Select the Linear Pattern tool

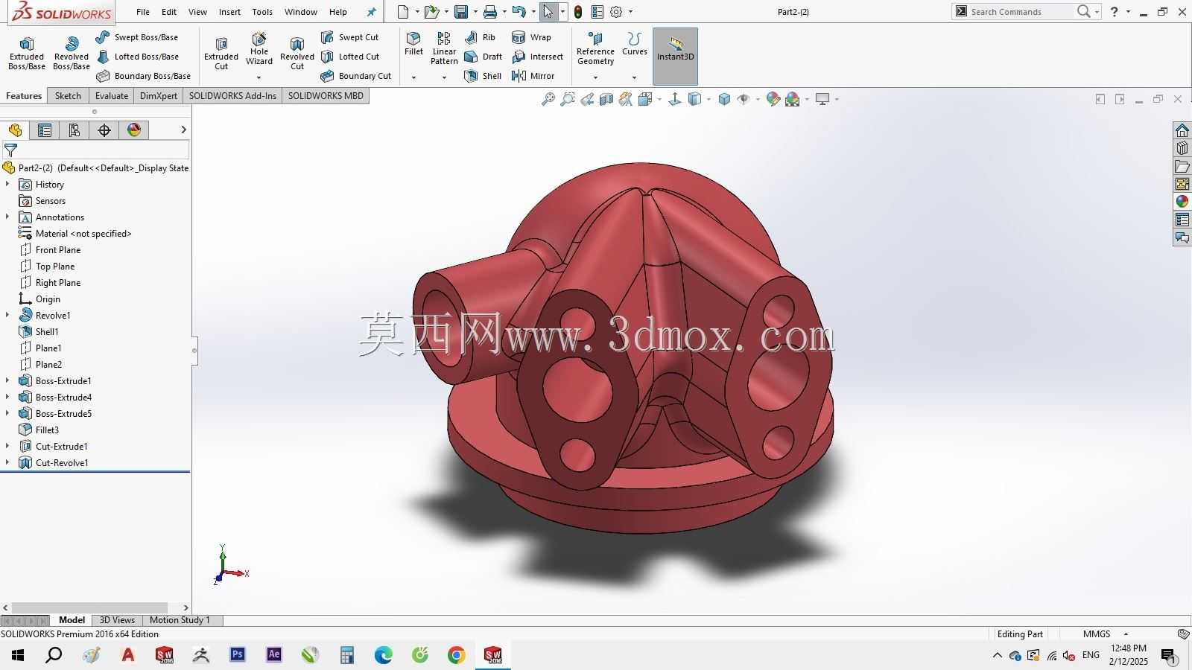[x=444, y=48]
